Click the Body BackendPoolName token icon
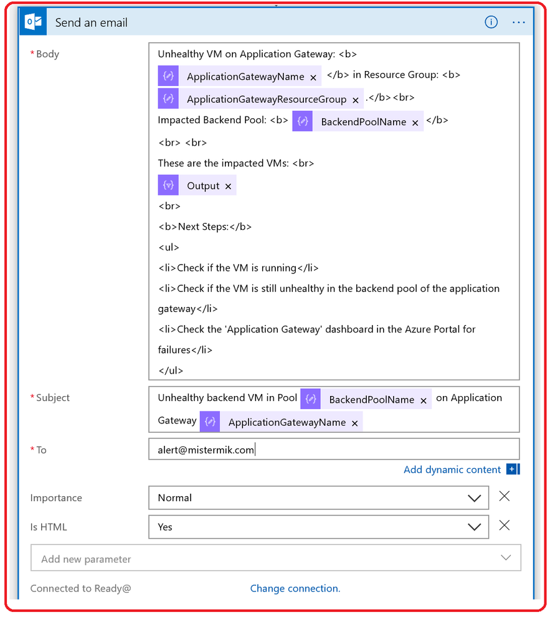This screenshot has height=622, width=550. pyautogui.click(x=302, y=121)
